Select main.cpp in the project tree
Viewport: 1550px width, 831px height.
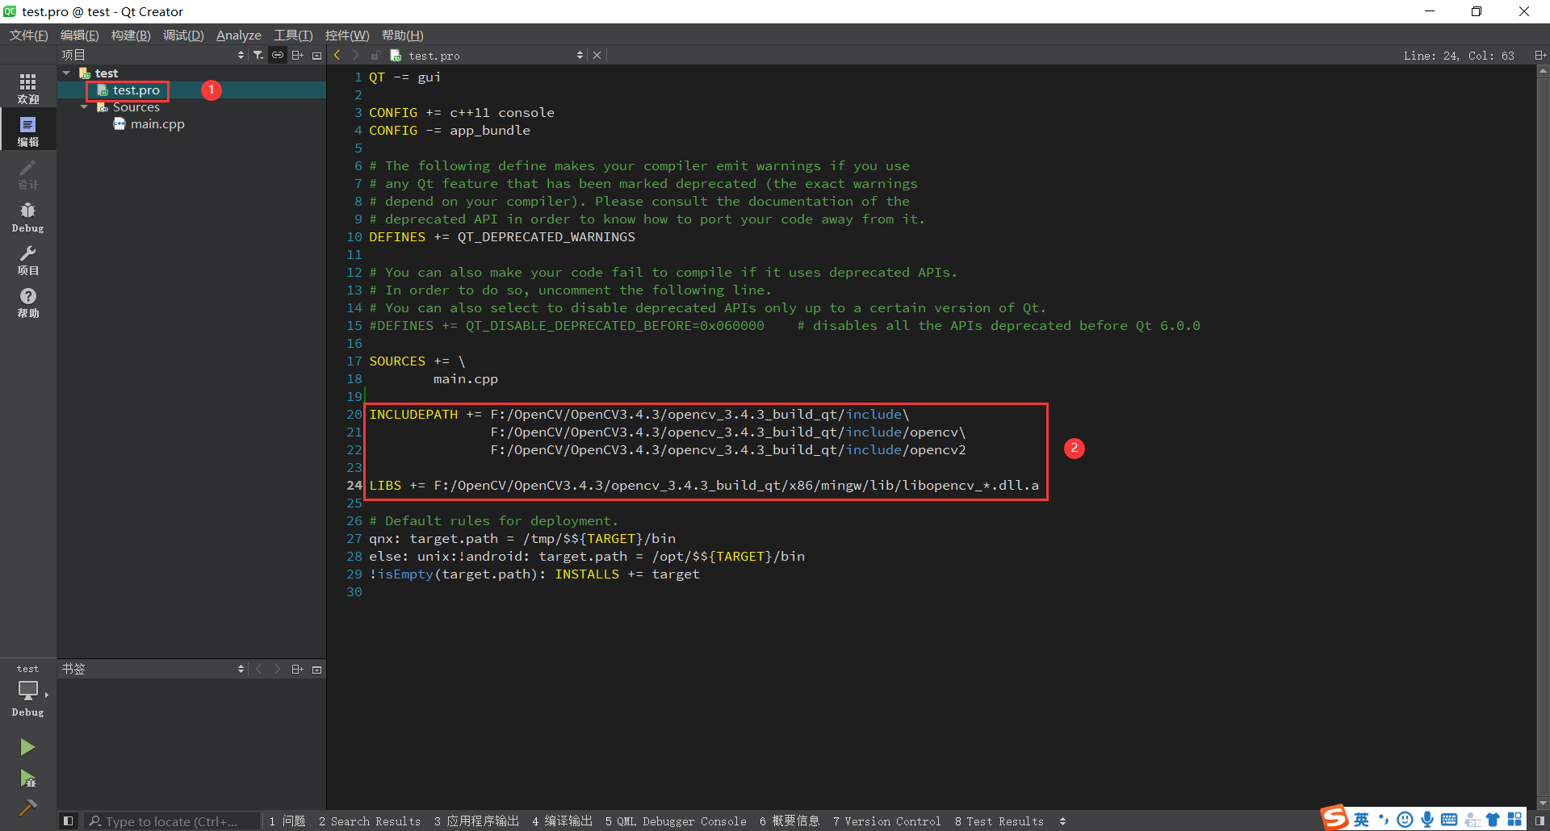click(157, 123)
